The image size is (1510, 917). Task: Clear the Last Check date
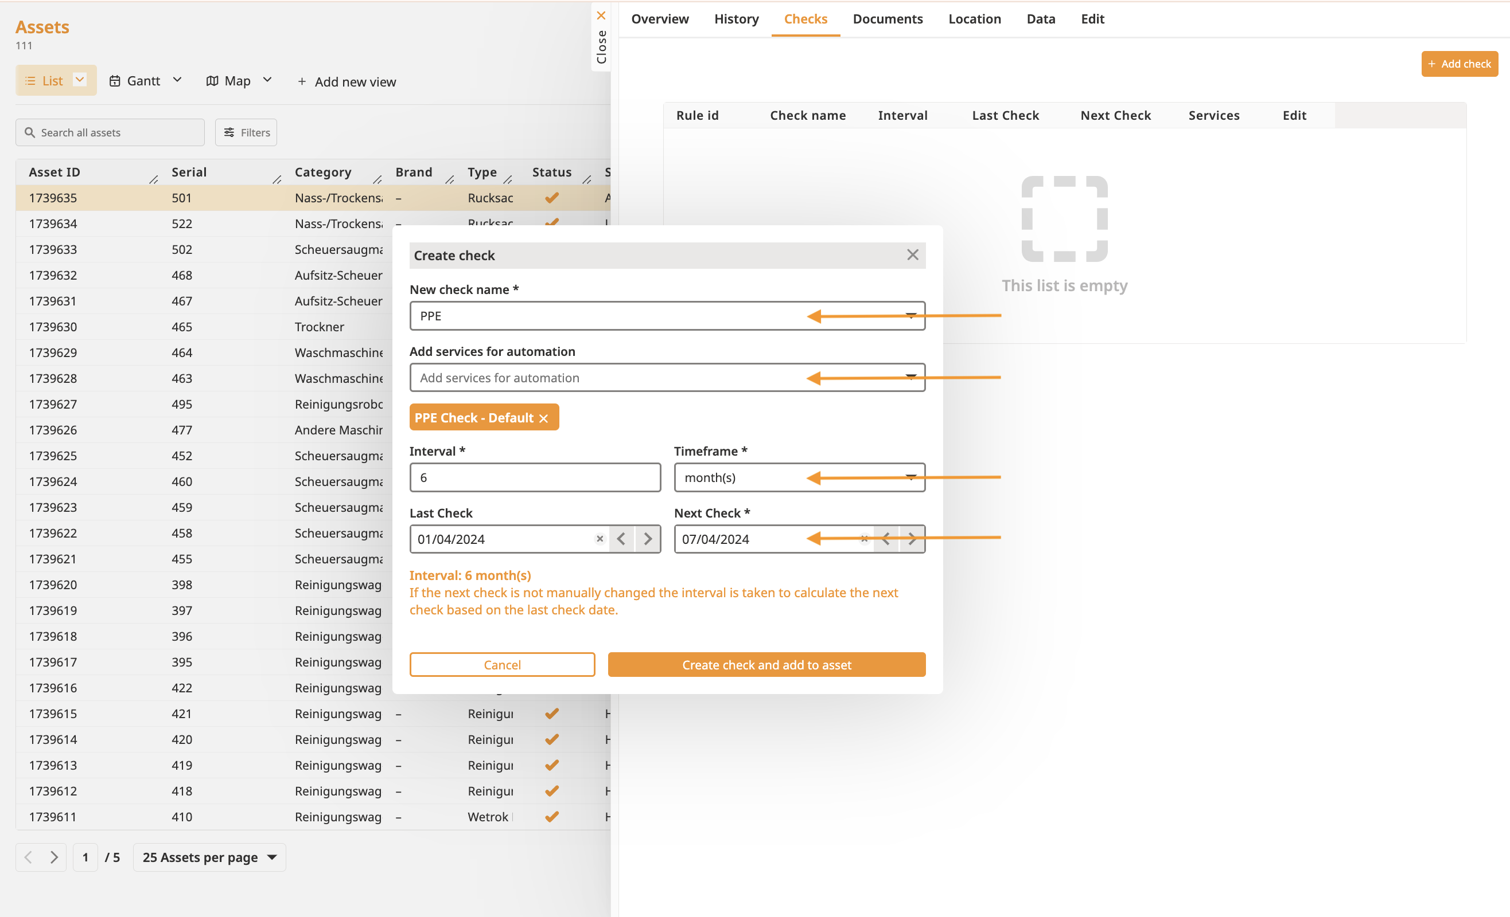[x=600, y=539]
